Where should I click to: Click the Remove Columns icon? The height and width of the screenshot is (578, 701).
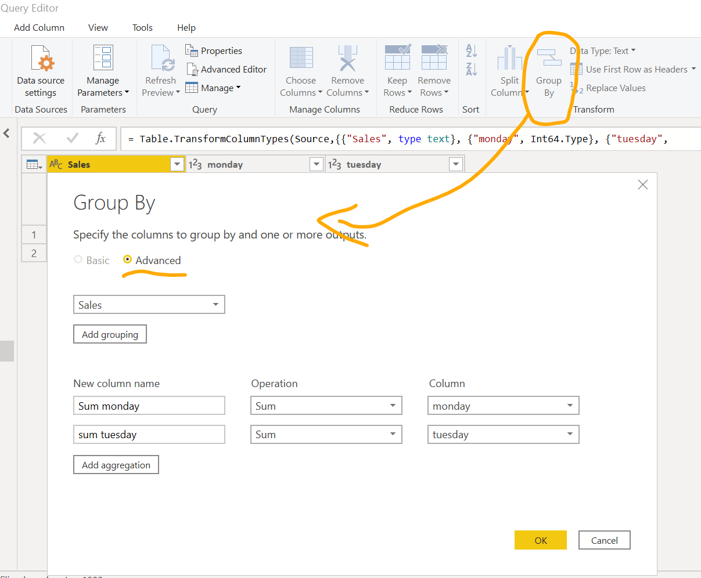click(347, 58)
